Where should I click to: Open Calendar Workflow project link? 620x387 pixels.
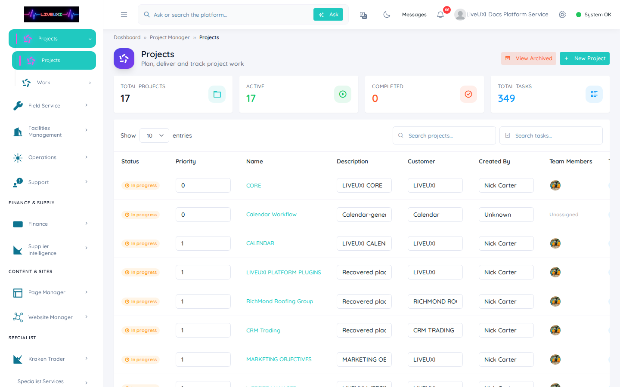click(x=271, y=215)
